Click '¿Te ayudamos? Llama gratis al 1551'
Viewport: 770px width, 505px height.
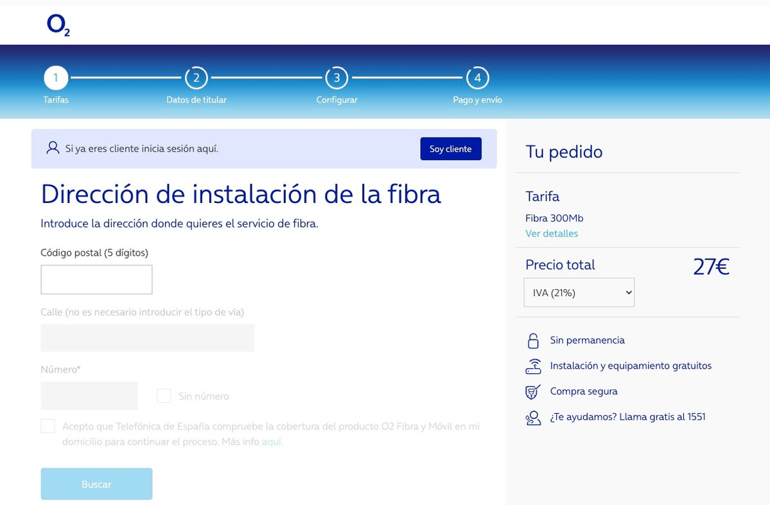pos(627,417)
